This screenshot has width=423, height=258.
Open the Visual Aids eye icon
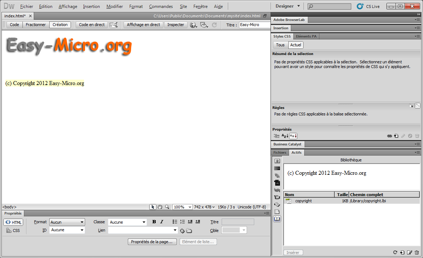(x=204, y=25)
